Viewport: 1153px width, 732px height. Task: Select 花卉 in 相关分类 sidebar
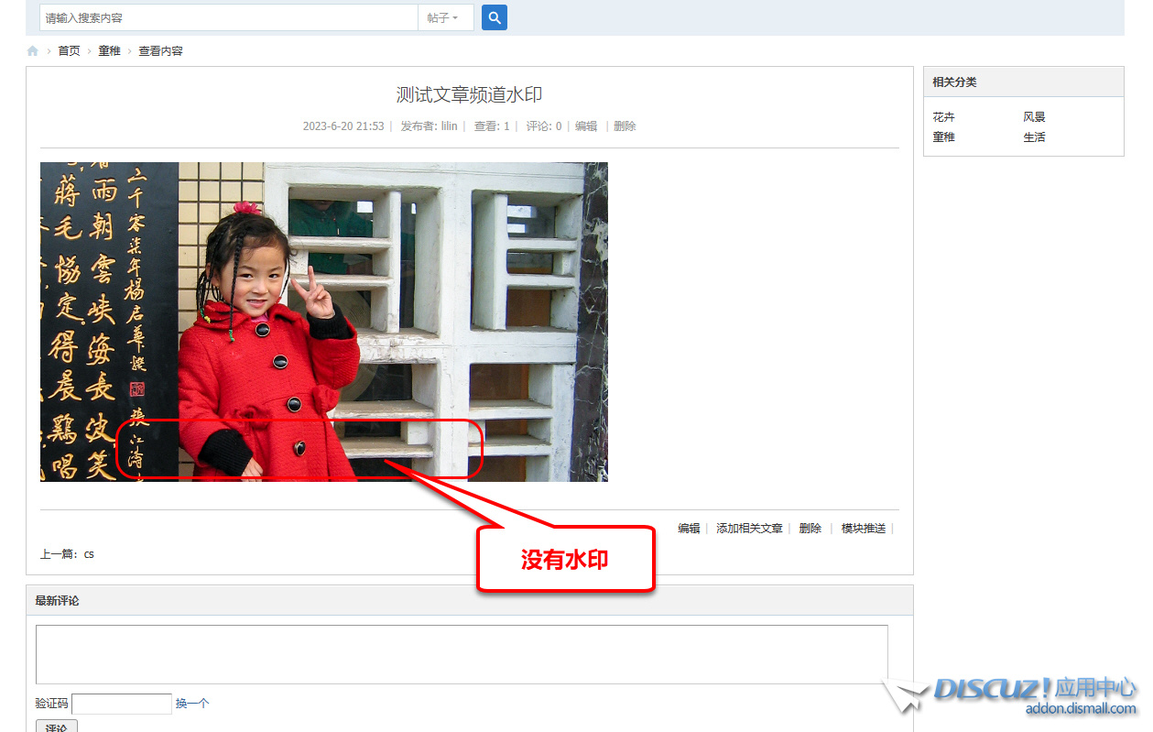(x=943, y=117)
